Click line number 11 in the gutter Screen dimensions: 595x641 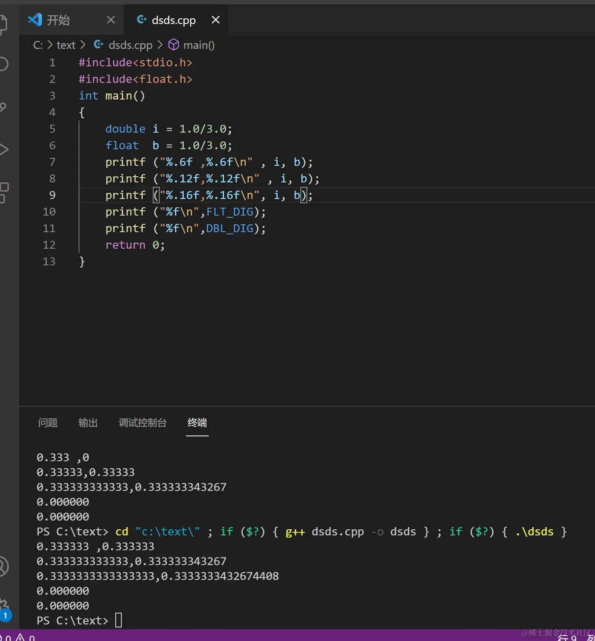coord(49,228)
